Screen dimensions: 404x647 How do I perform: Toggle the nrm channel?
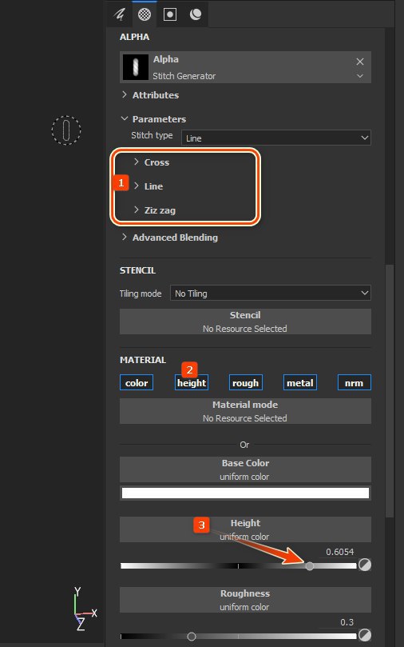tap(354, 382)
